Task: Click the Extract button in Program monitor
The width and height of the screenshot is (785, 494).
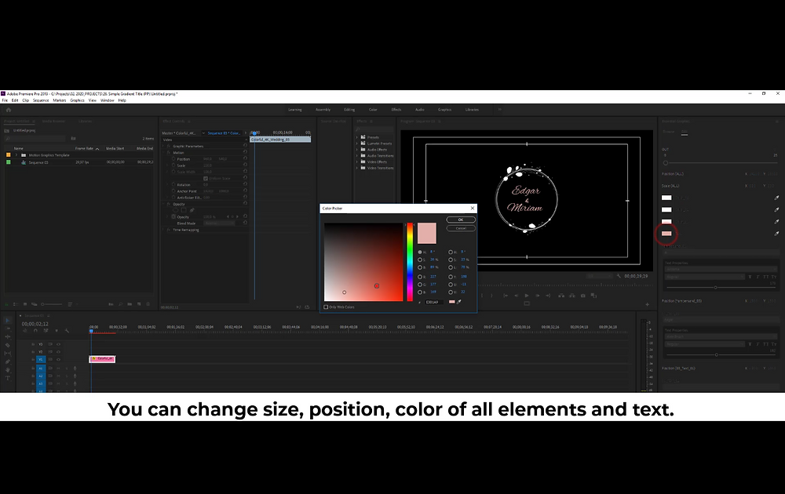Action: tap(572, 296)
